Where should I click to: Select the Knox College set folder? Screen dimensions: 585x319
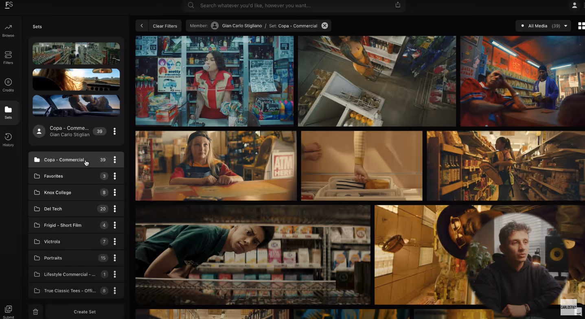(x=76, y=192)
